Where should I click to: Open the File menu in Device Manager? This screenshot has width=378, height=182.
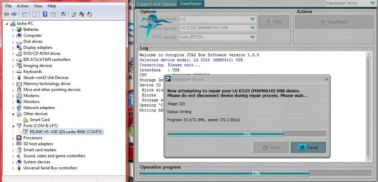[8, 6]
